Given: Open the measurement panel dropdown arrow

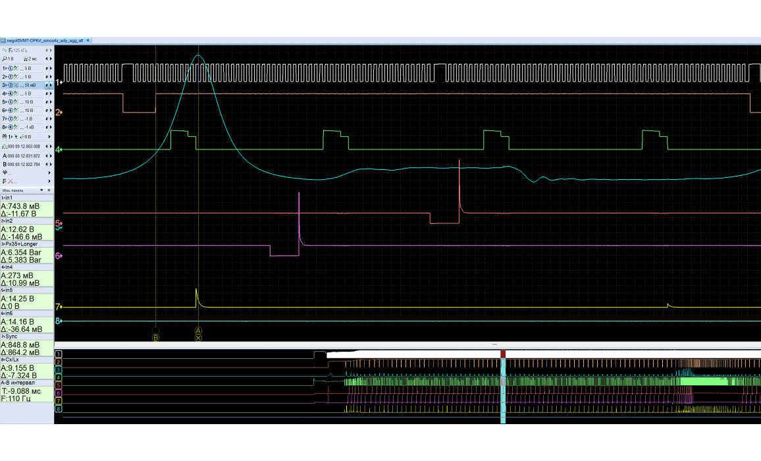Looking at the screenshot, I should [41, 189].
